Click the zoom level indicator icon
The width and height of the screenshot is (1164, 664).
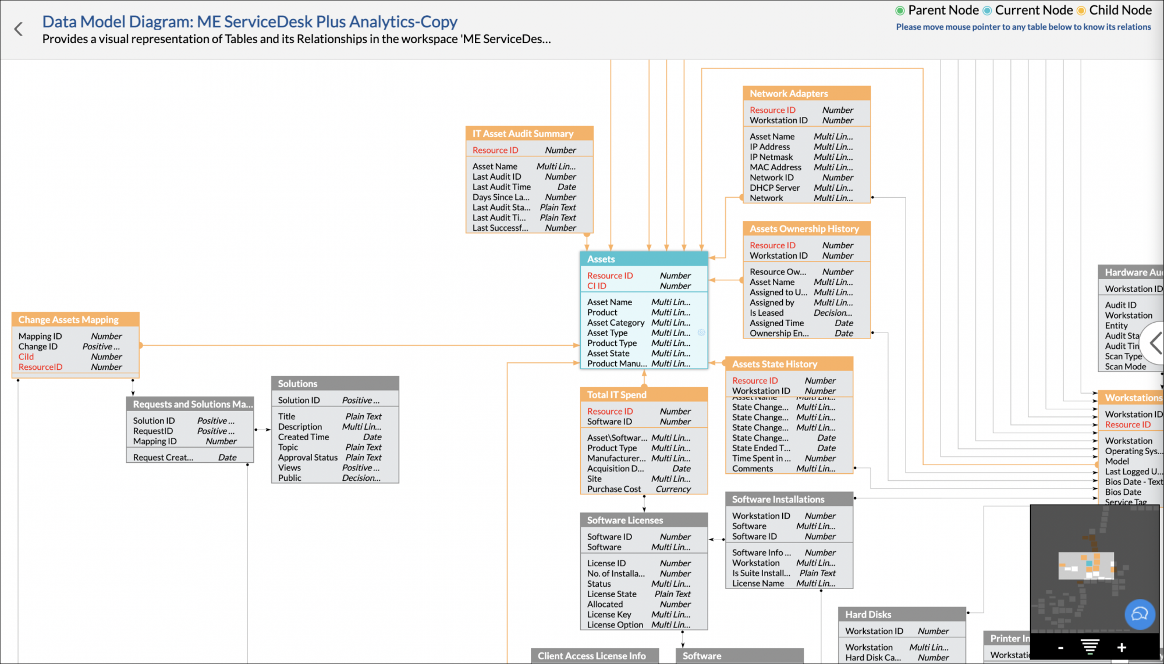1090,647
